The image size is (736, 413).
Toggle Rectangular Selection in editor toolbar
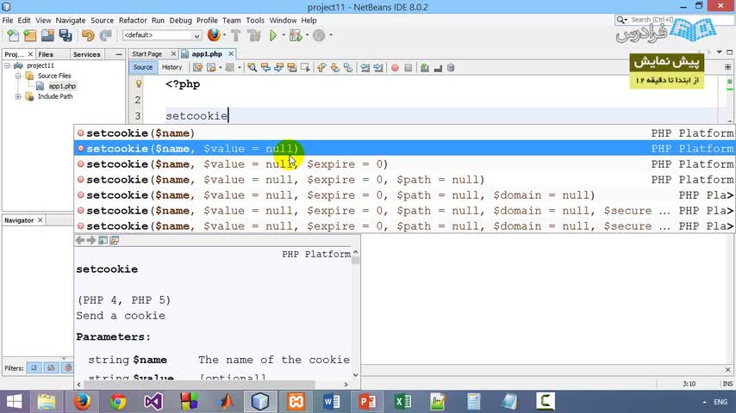pos(305,68)
